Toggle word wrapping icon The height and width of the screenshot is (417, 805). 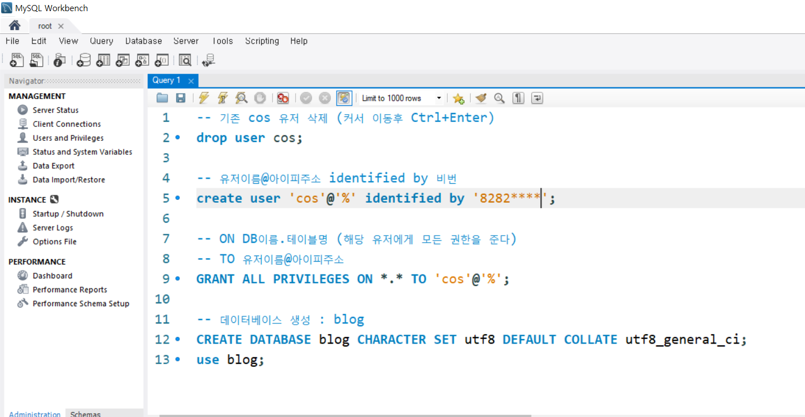coord(537,98)
